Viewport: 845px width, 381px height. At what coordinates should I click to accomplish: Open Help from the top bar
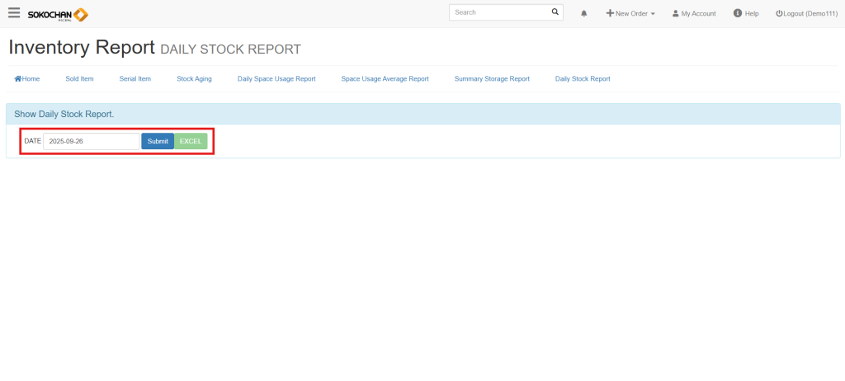[x=746, y=14]
